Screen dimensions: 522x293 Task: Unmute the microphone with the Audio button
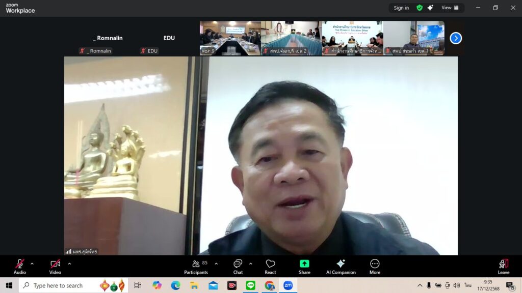(20, 266)
